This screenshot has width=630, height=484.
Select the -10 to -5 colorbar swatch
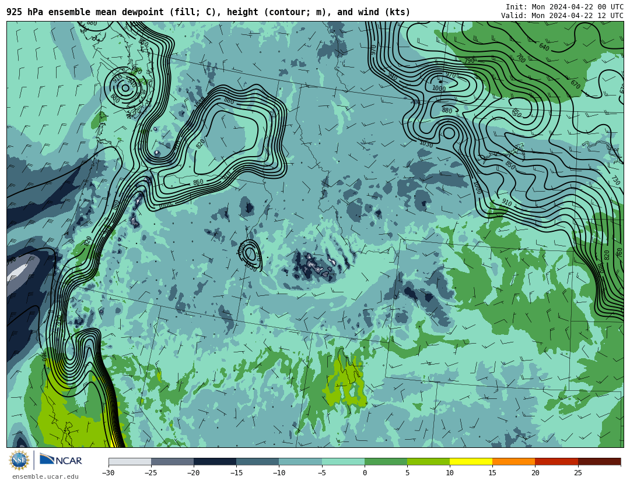click(x=300, y=462)
